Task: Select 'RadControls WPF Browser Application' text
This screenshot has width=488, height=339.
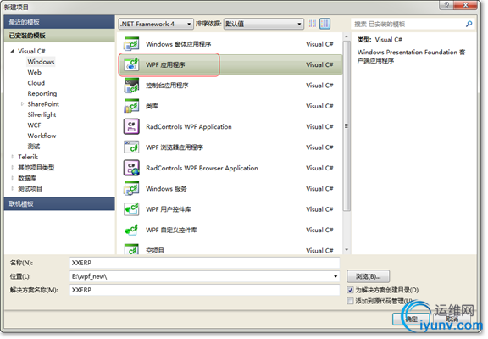Action: tap(202, 168)
